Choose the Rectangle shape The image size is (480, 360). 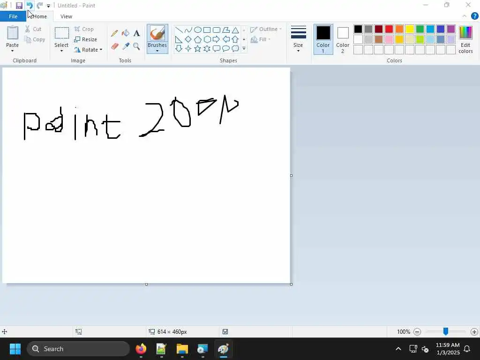click(x=207, y=30)
